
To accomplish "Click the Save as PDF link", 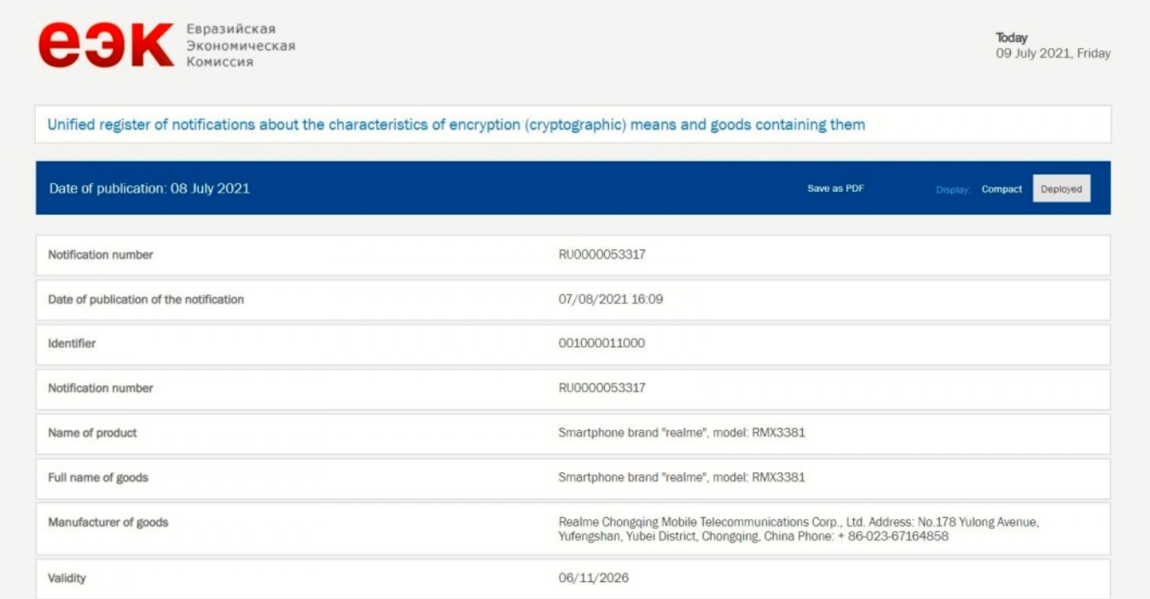I will 835,188.
